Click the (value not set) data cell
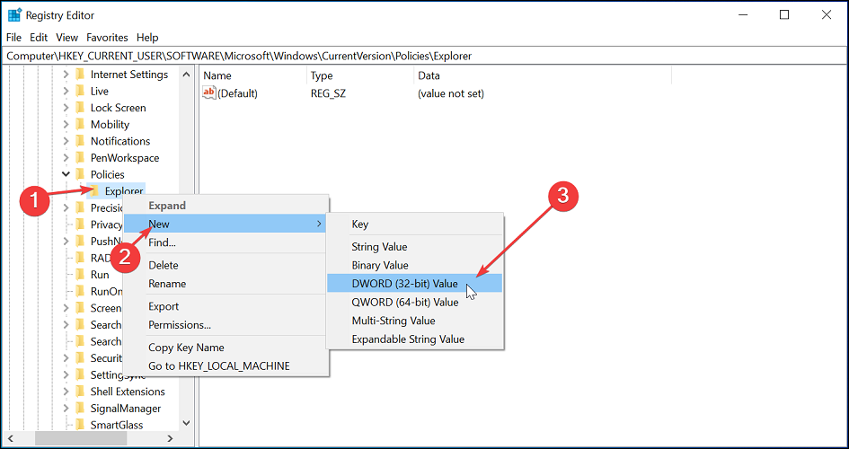The width and height of the screenshot is (849, 449). click(x=450, y=93)
